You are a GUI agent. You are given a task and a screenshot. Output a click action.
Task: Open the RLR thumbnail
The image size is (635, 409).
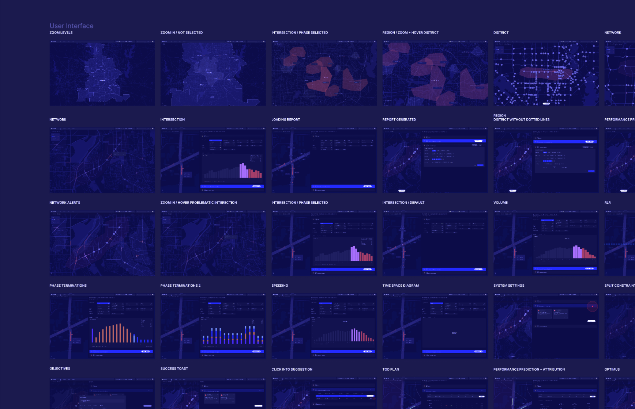(x=620, y=243)
